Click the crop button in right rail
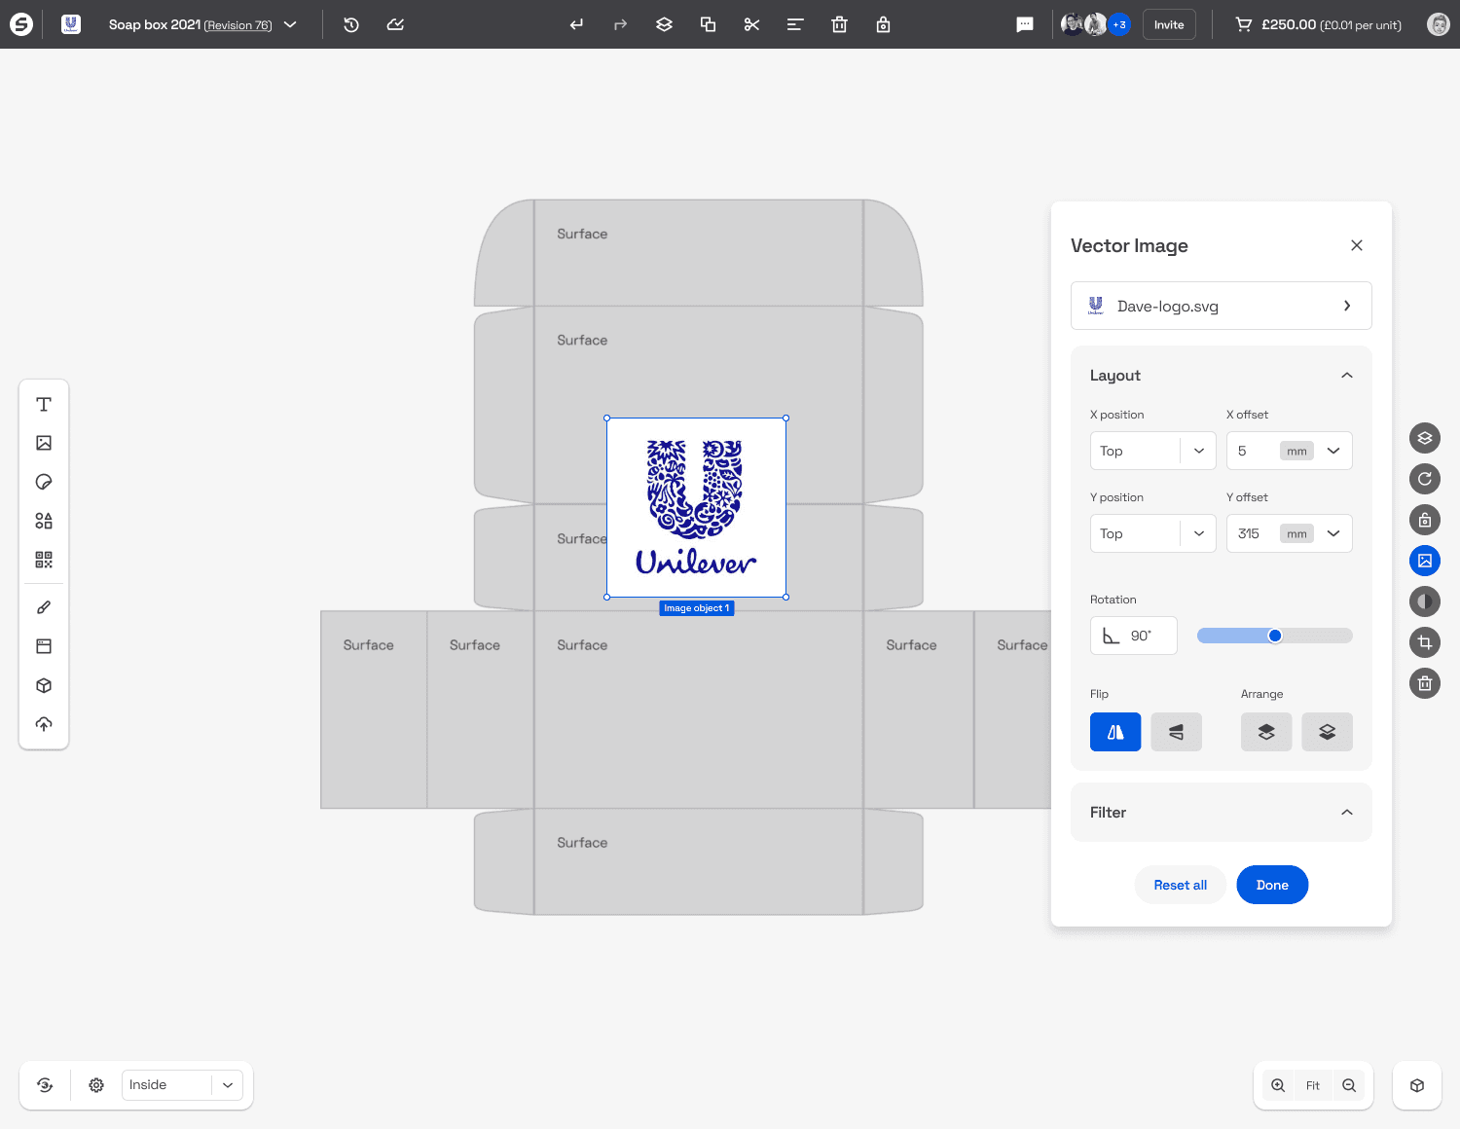The image size is (1460, 1129). click(1425, 642)
